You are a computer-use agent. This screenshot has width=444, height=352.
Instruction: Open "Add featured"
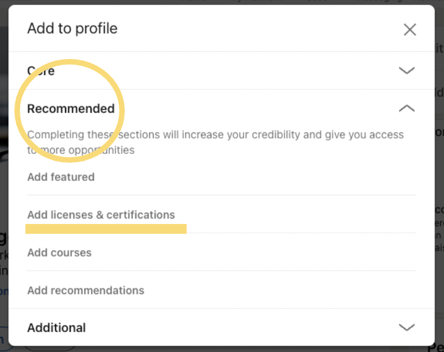coord(61,177)
